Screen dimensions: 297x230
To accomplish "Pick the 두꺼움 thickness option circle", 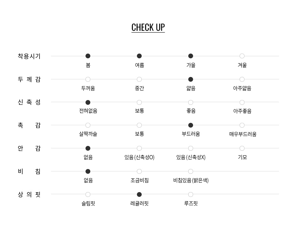I will pyautogui.click(x=88, y=79).
